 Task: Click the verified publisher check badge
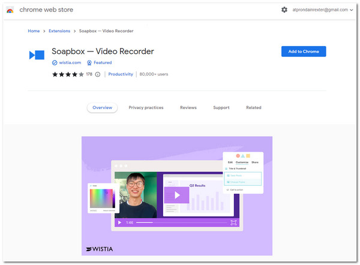tap(55, 62)
